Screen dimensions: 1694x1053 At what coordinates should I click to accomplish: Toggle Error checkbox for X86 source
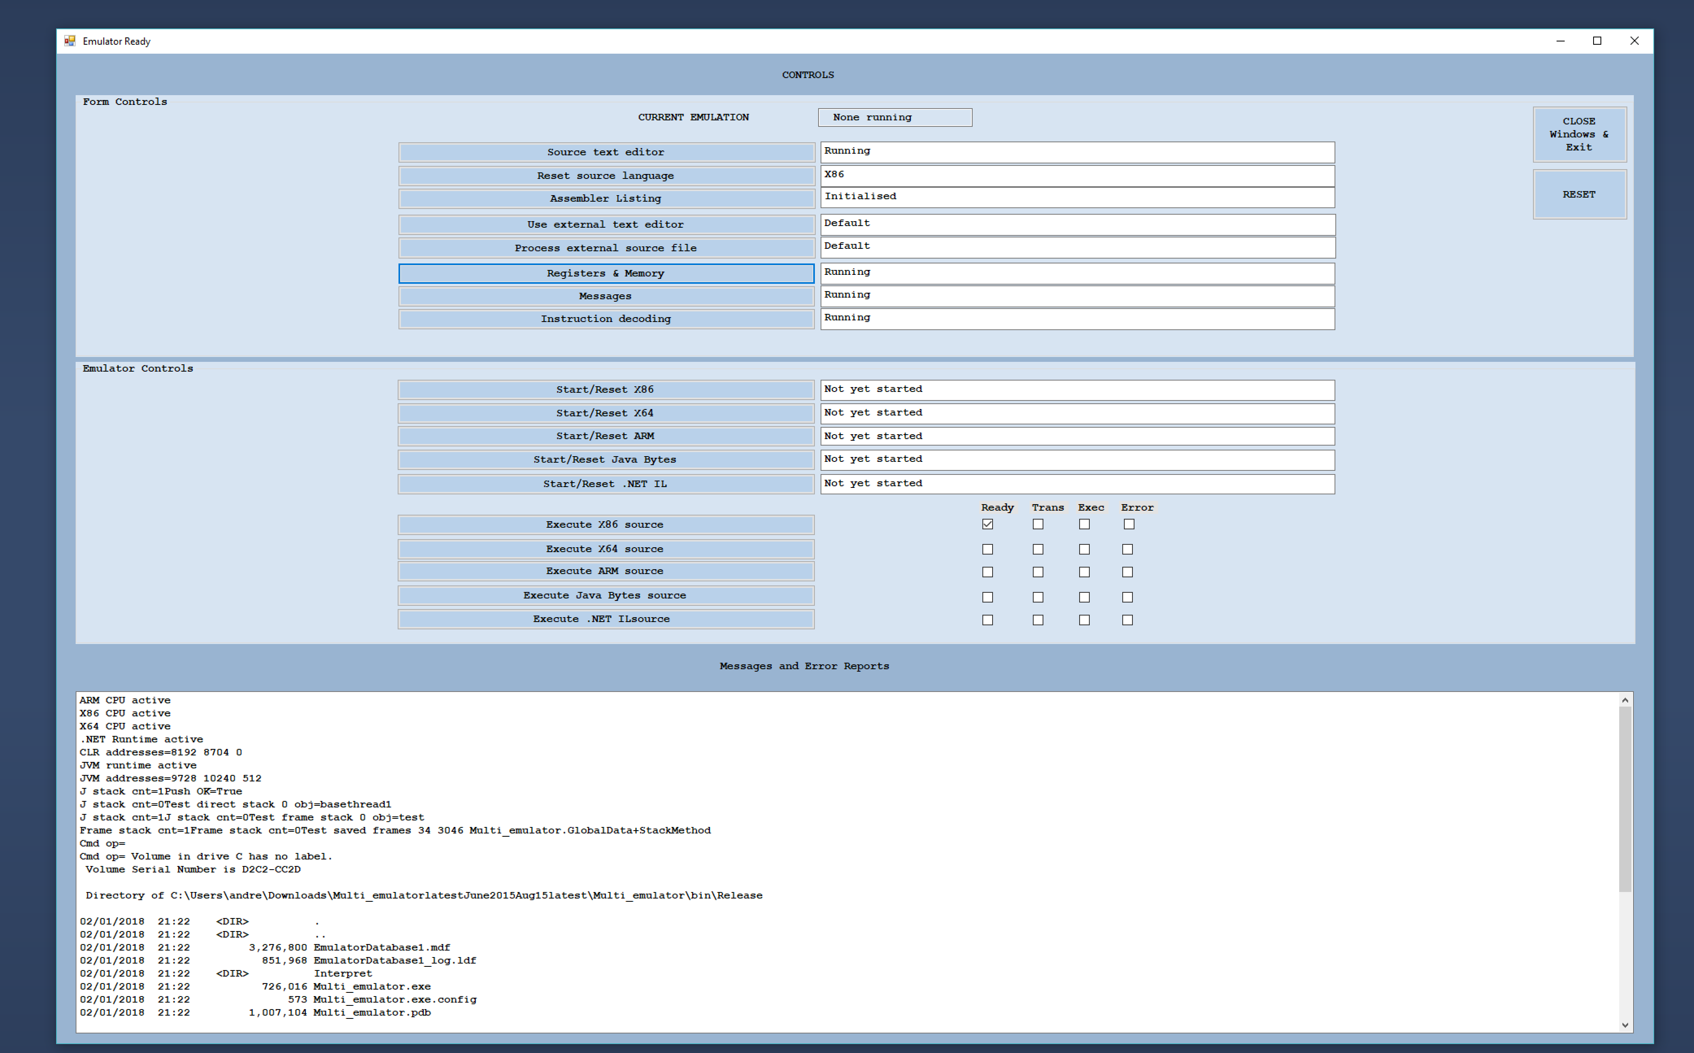click(x=1129, y=524)
